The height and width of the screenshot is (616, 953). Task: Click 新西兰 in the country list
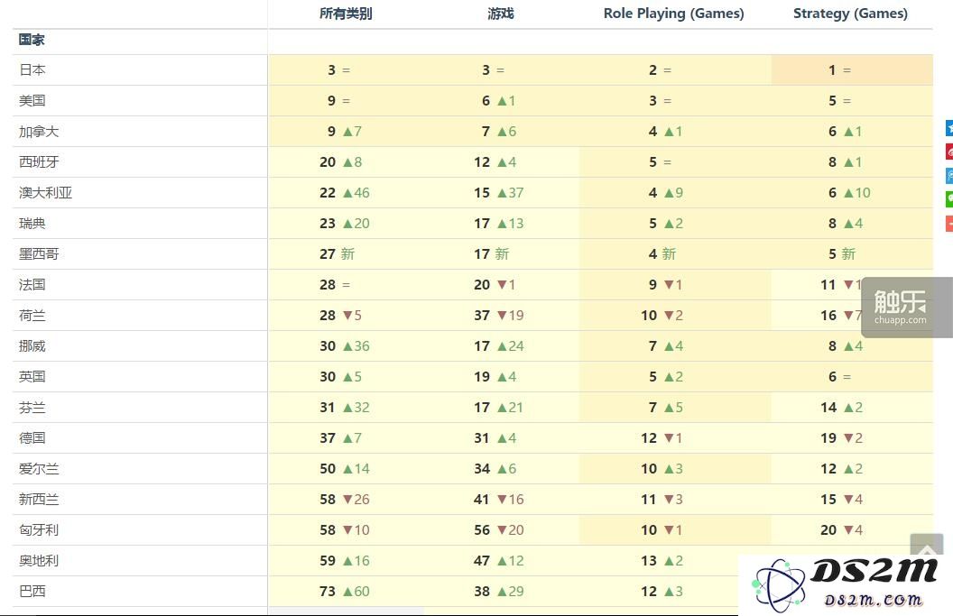(x=39, y=500)
